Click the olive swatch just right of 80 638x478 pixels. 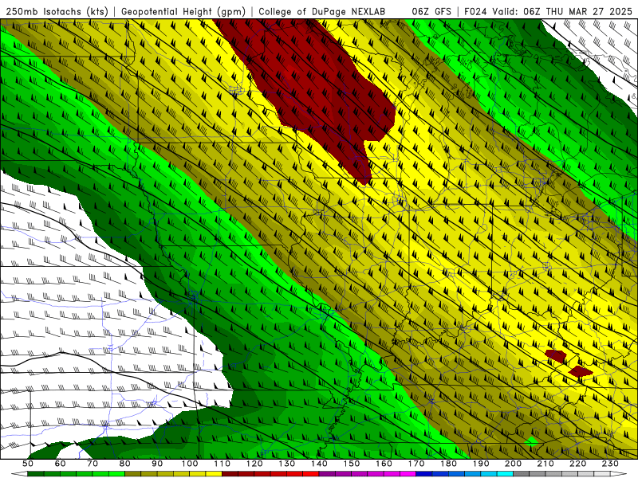pyautogui.click(x=132, y=474)
